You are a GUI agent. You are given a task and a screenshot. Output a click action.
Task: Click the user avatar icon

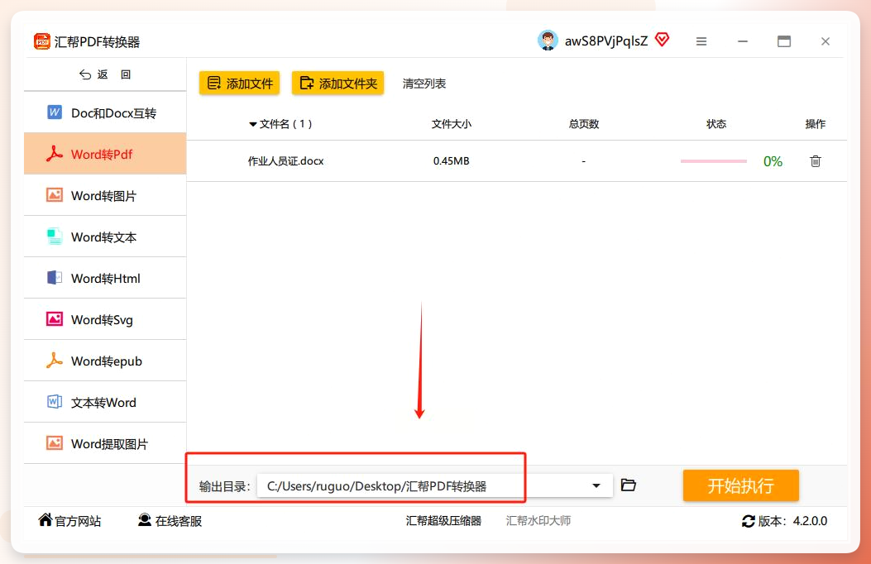(x=548, y=41)
